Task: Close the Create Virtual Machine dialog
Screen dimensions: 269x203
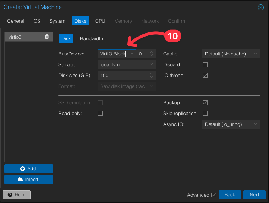Action: 261,7
